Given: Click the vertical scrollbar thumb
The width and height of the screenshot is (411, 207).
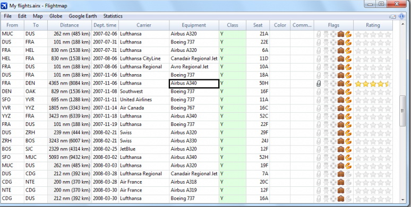Looking at the screenshot, I should point(403,111).
